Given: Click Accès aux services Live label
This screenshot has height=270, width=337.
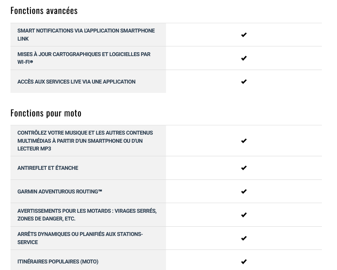Looking at the screenshot, I should point(76,82).
